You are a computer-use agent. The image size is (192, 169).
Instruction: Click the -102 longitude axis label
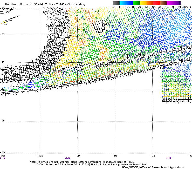40,156
